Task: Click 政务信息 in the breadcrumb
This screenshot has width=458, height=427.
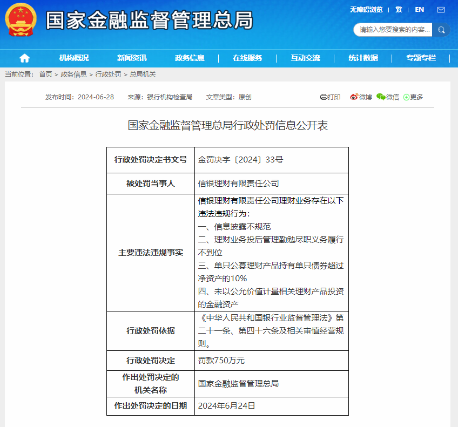Action: (73, 74)
